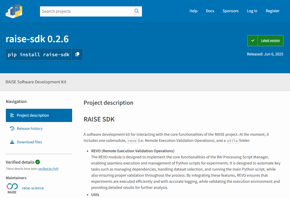
Task: Select the Maintainers heading
Action: tap(16, 178)
